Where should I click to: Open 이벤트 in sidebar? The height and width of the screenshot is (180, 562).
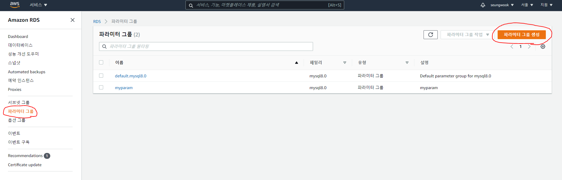tap(14, 133)
